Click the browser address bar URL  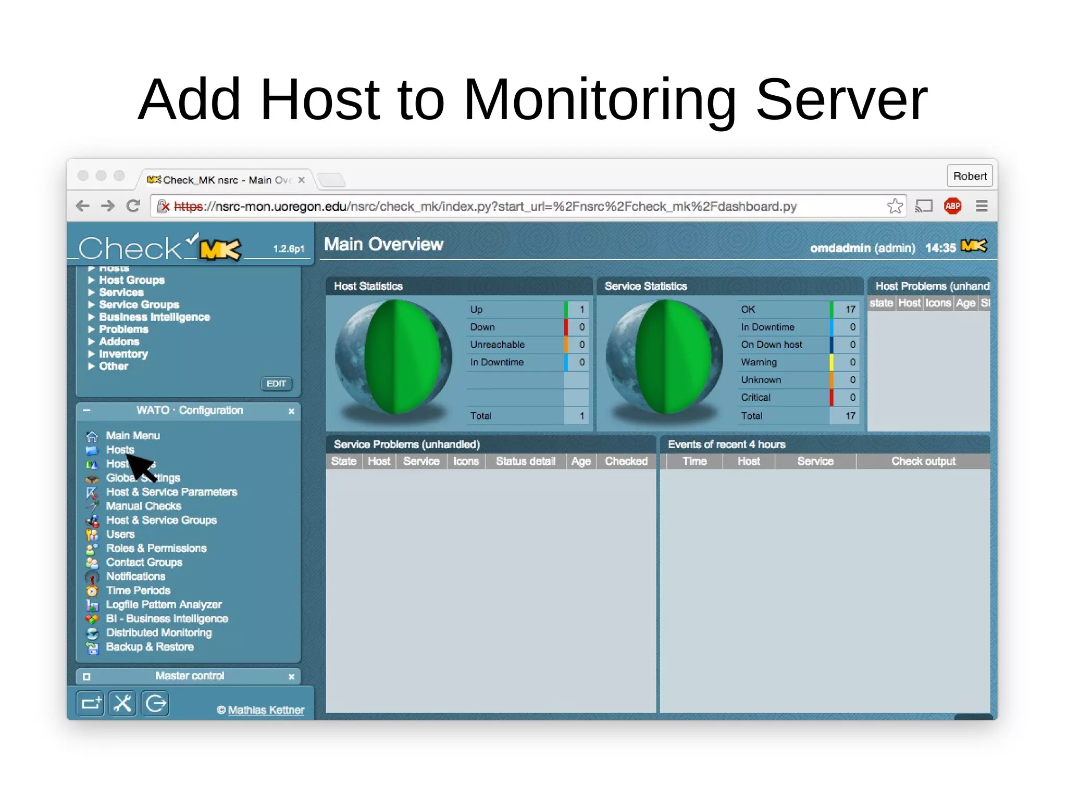(486, 206)
